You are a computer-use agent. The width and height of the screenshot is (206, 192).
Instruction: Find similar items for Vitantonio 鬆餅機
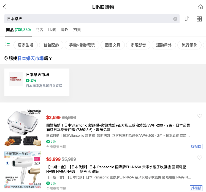click(x=196, y=146)
